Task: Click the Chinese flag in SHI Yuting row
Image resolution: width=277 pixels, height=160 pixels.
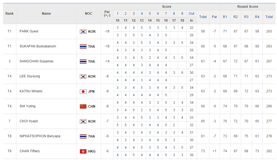Action: [83, 106]
